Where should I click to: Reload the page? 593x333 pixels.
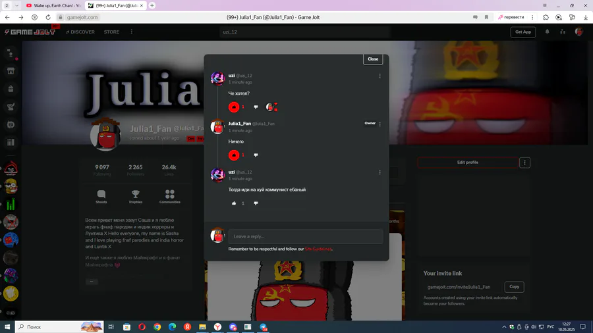[48, 17]
